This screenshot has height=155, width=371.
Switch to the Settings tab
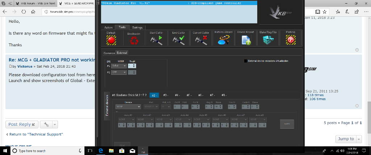(137, 27)
